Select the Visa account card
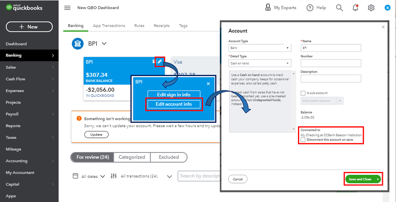Screen dimensions: 396x202 coord(195,78)
